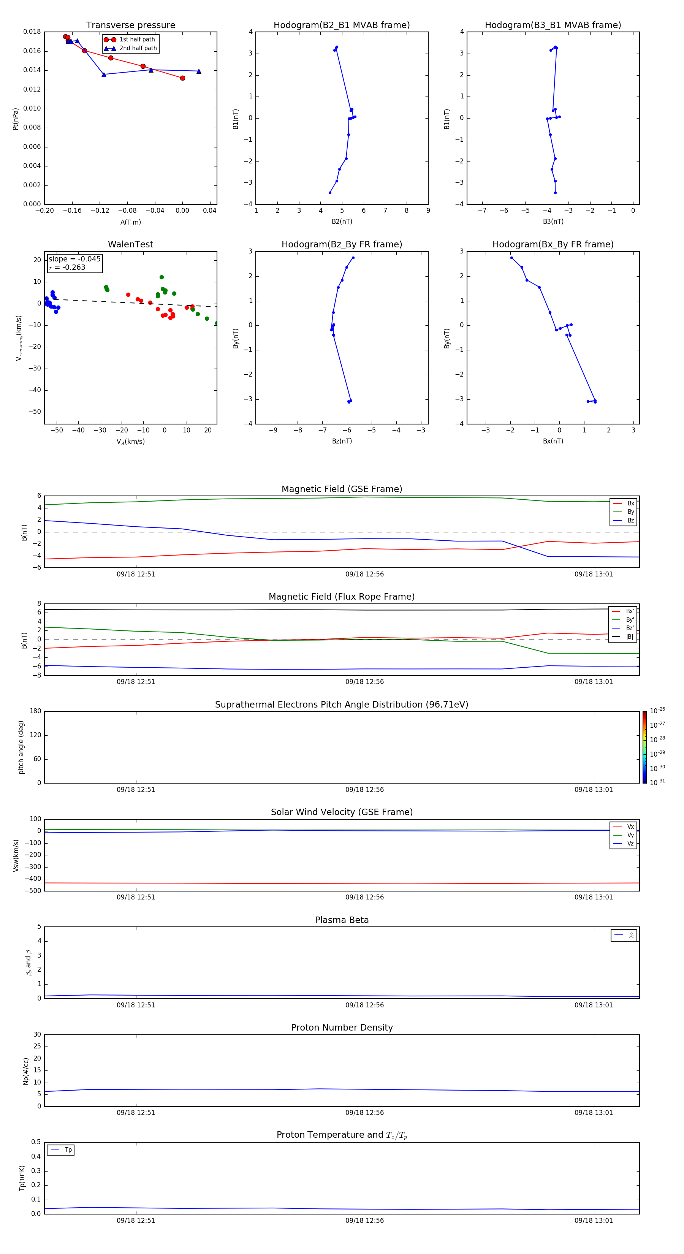
Task: Click the 'By' legend entry in GSE magnetic field plot
Action: click(x=624, y=511)
